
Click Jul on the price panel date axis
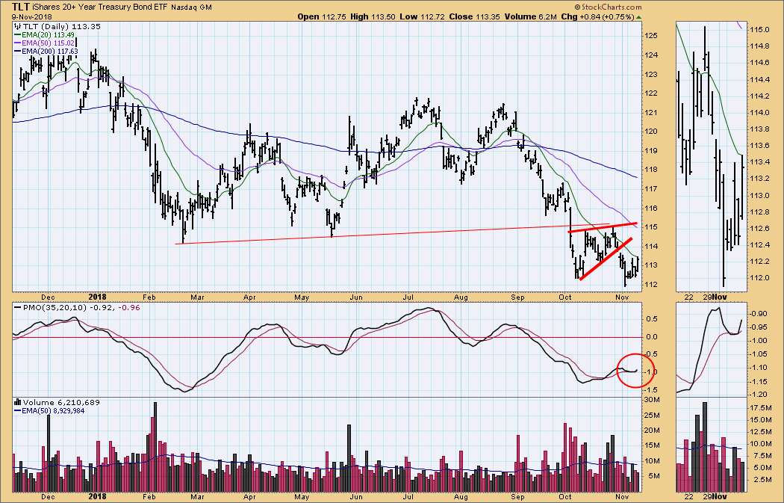(408, 297)
